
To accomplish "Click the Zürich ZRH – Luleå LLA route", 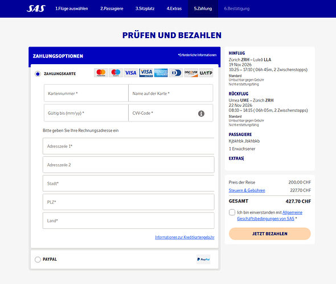I will (250, 60).
